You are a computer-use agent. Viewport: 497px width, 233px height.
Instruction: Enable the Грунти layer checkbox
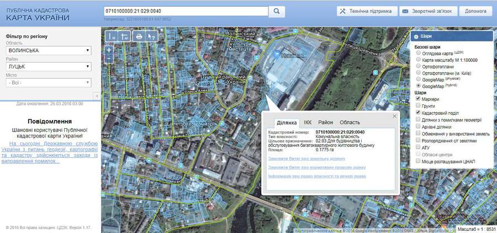pyautogui.click(x=417, y=106)
